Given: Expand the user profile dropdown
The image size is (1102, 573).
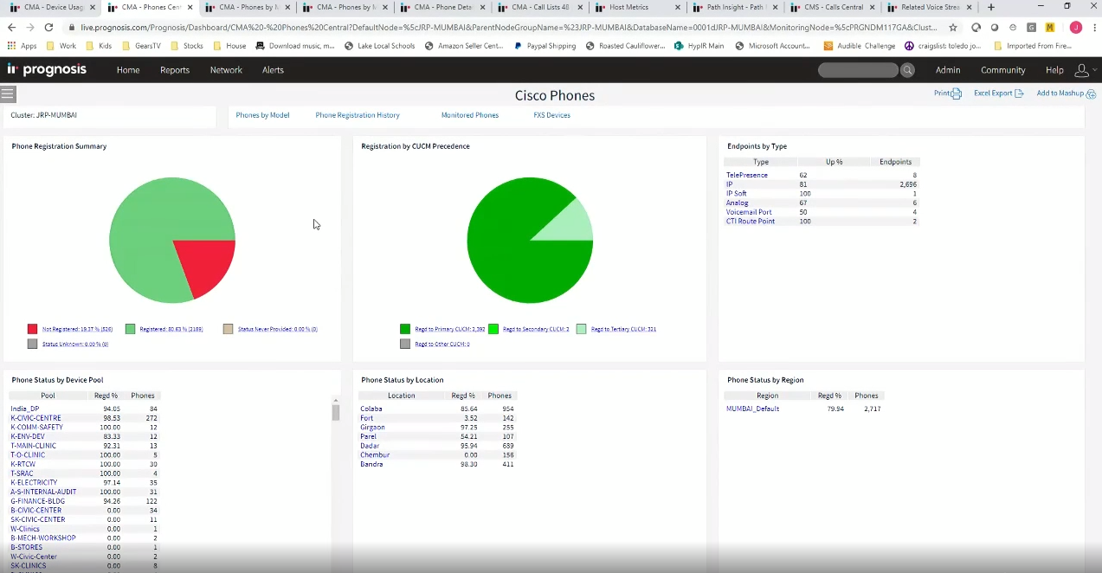Looking at the screenshot, I should (x=1084, y=70).
